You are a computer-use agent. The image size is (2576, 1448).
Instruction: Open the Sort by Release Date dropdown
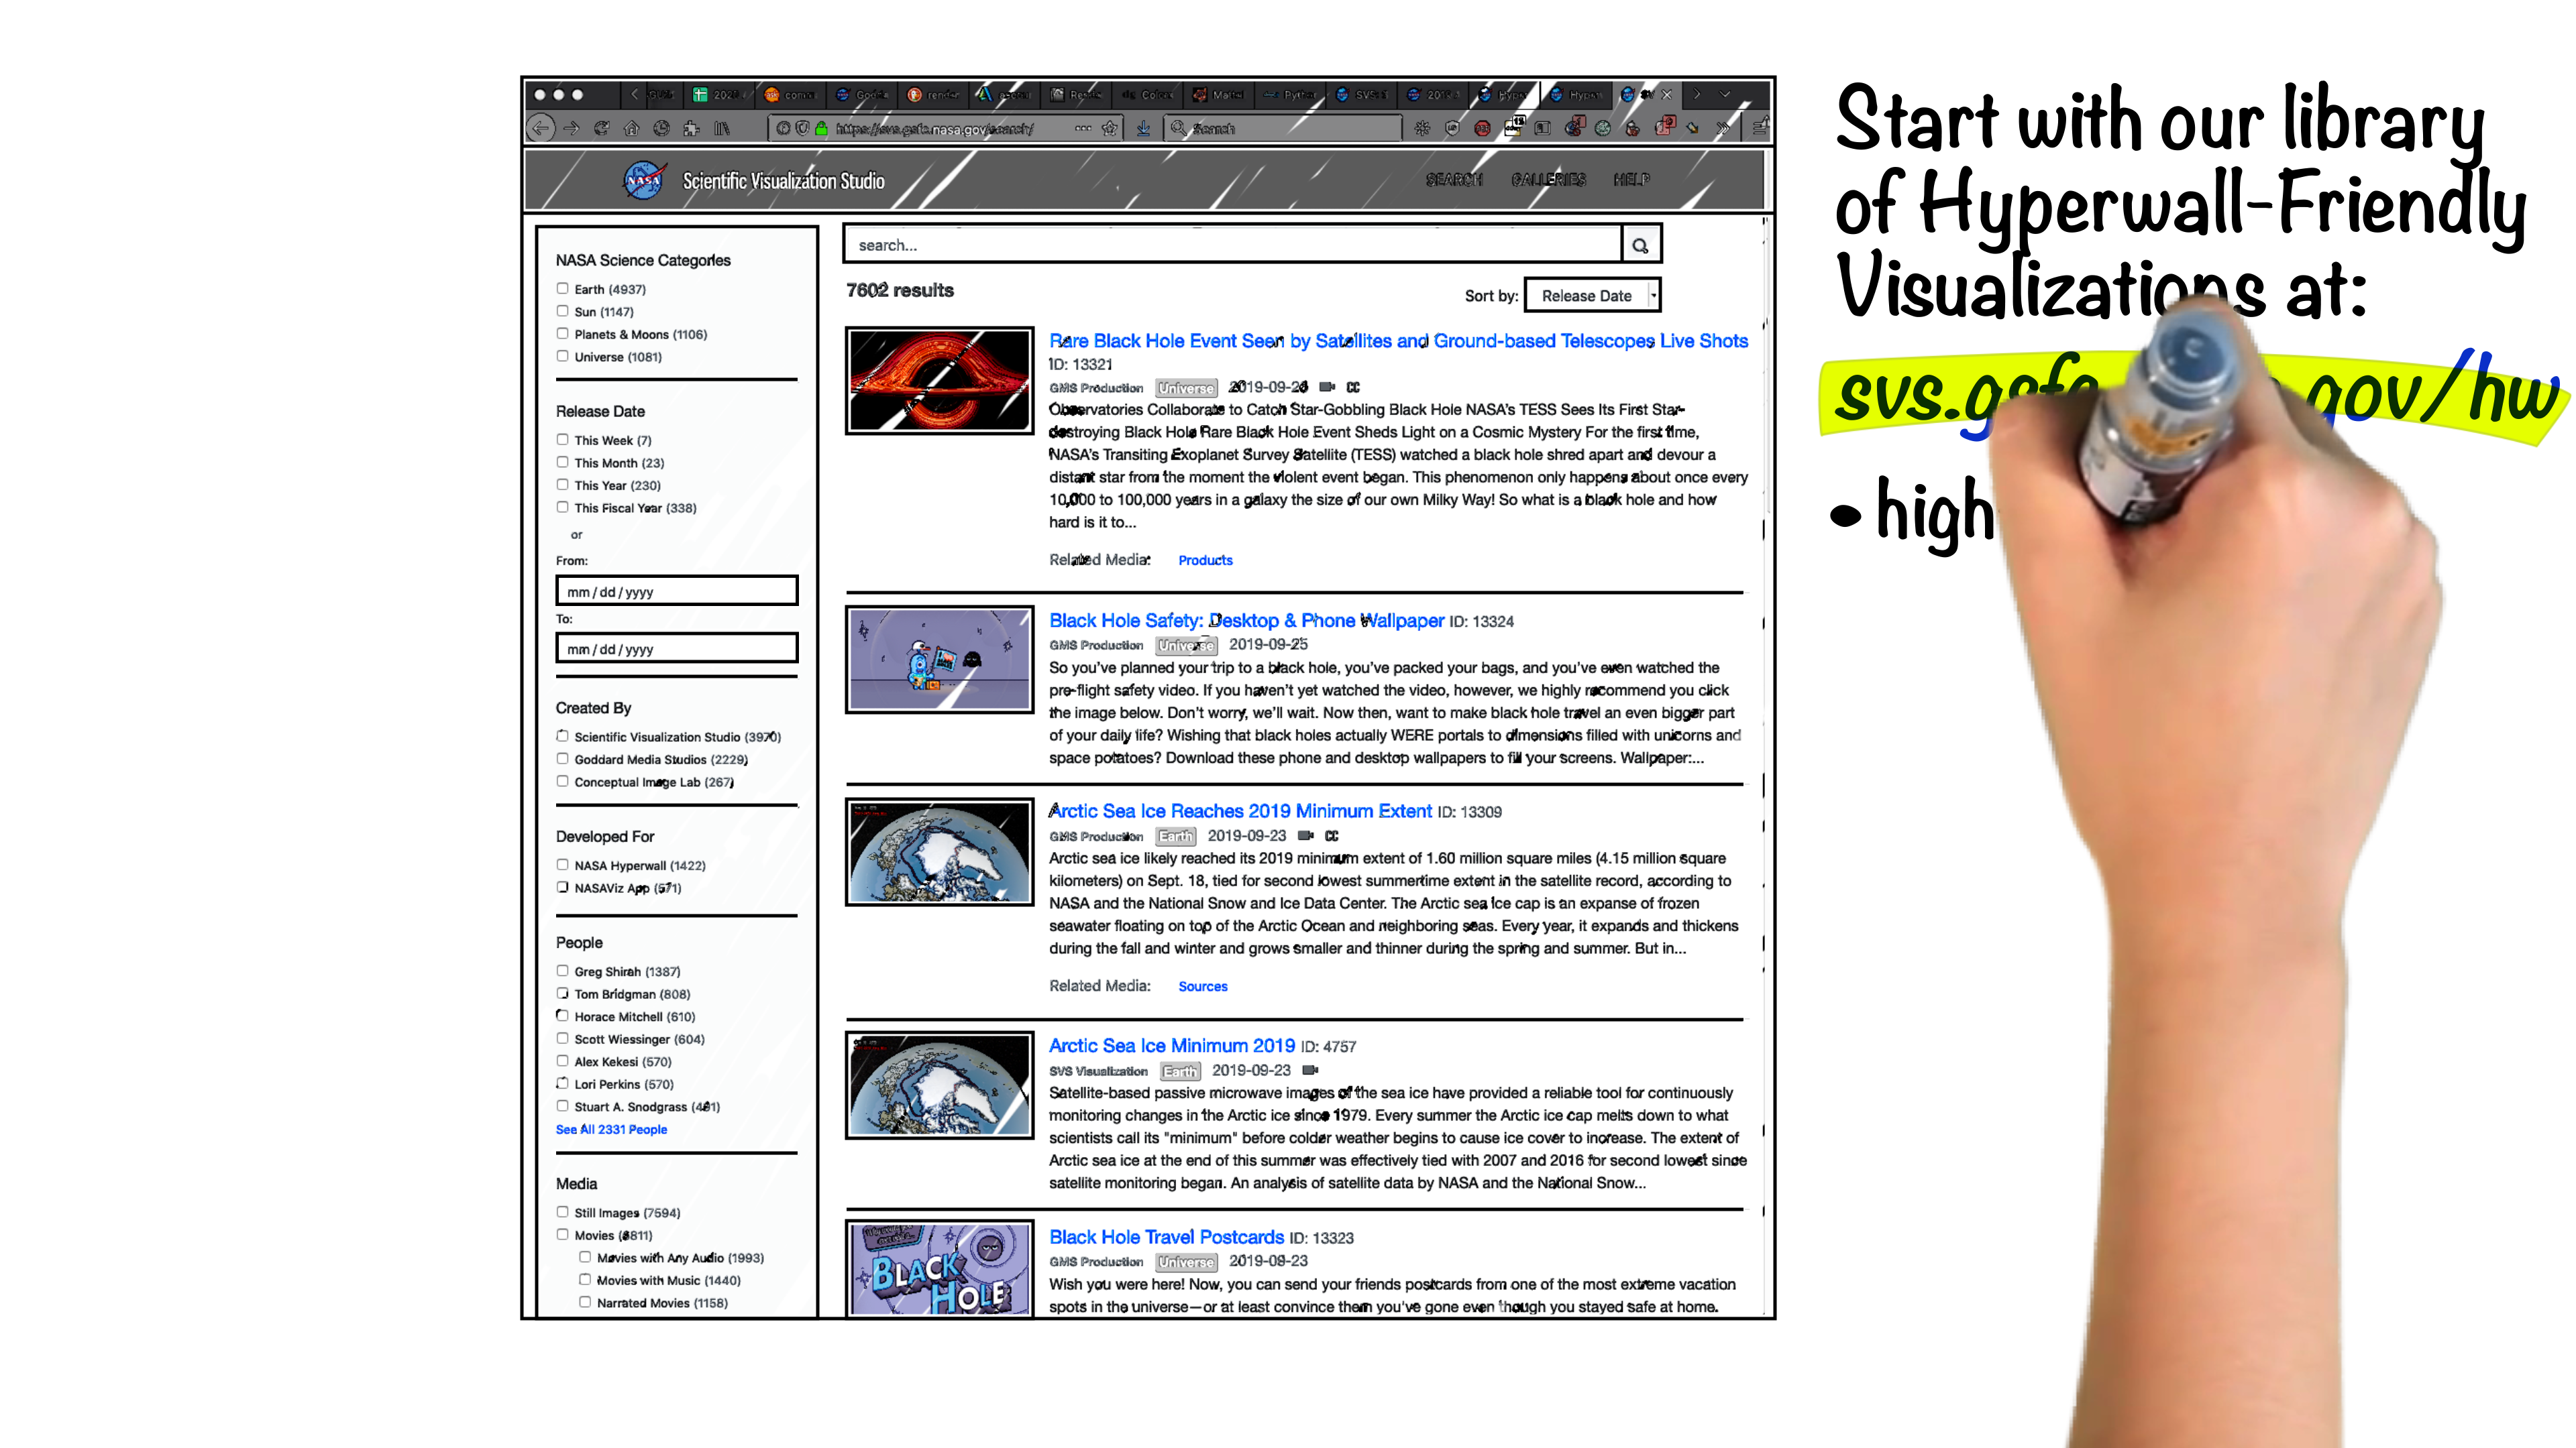(1592, 296)
